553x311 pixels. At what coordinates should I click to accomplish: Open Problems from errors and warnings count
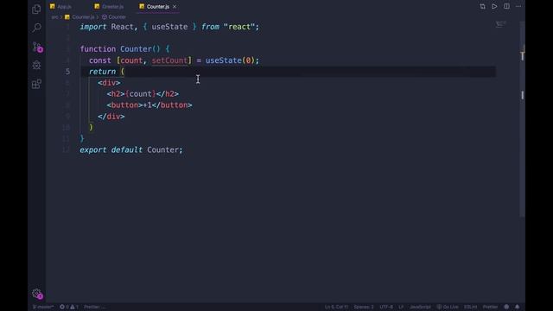(69, 307)
